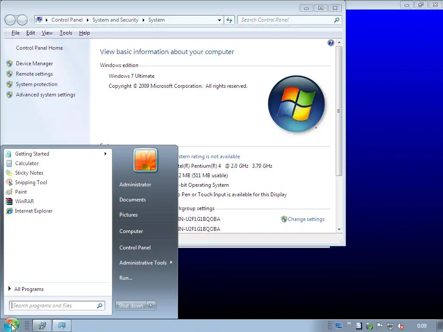Open Computer from Start menu
The width and height of the screenshot is (443, 332).
click(x=131, y=231)
